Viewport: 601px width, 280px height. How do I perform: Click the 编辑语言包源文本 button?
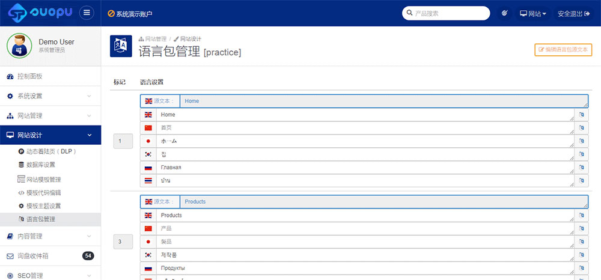563,50
